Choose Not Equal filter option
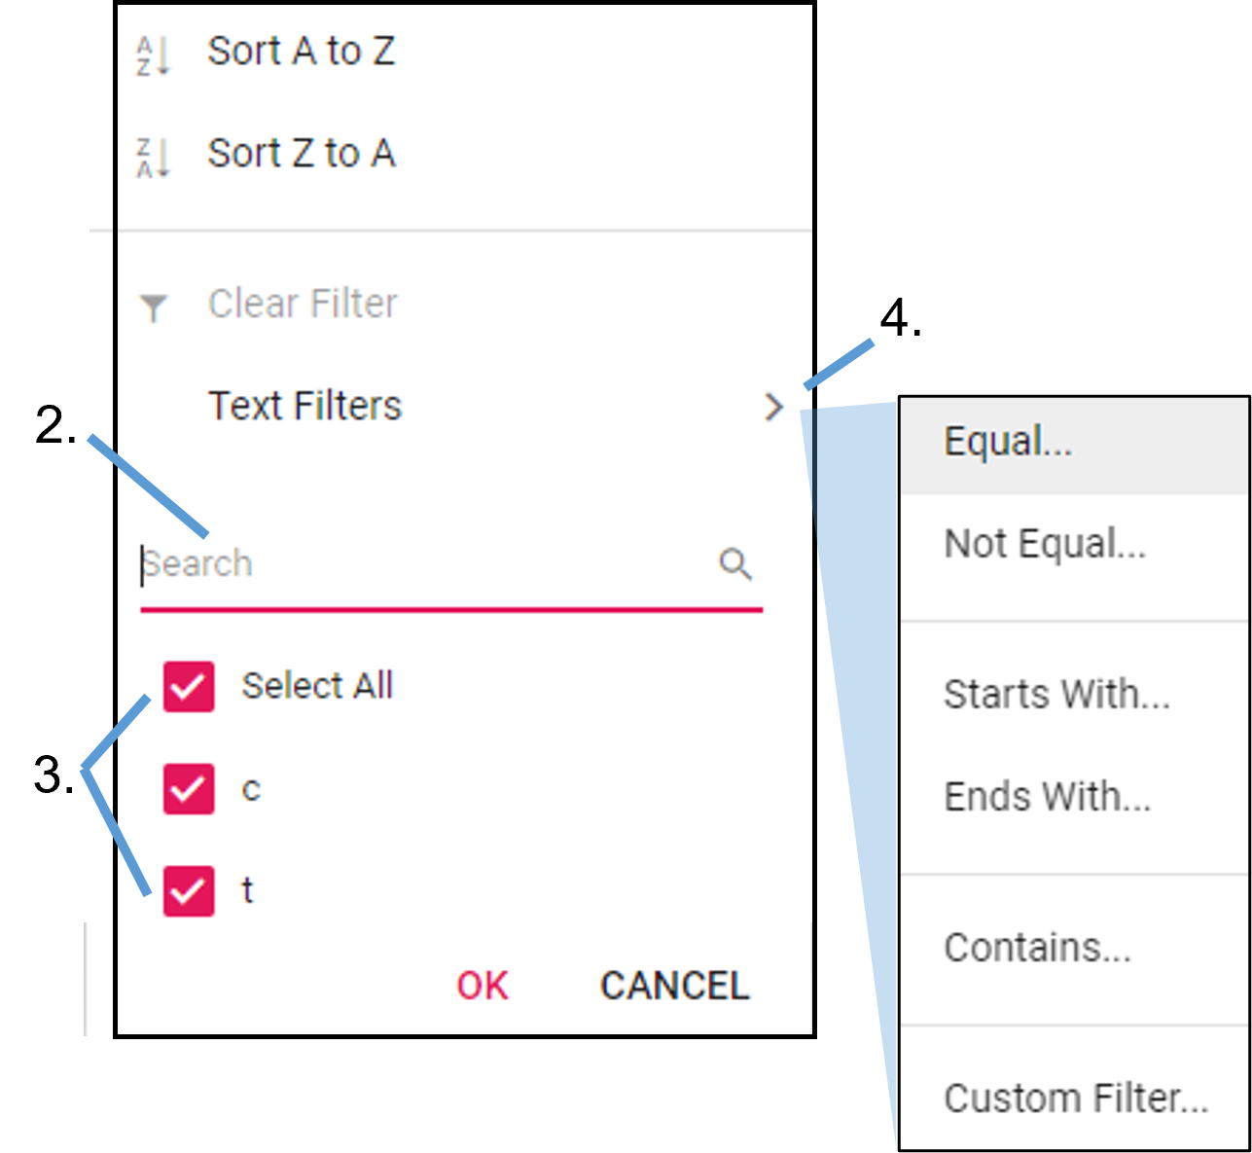The width and height of the screenshot is (1252, 1153). coord(1042,545)
